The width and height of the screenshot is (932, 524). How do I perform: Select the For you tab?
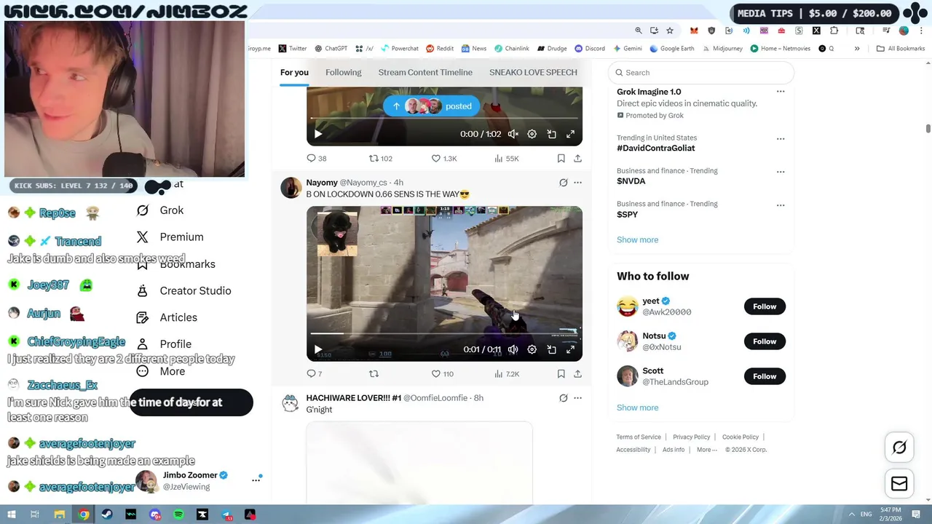pyautogui.click(x=294, y=72)
